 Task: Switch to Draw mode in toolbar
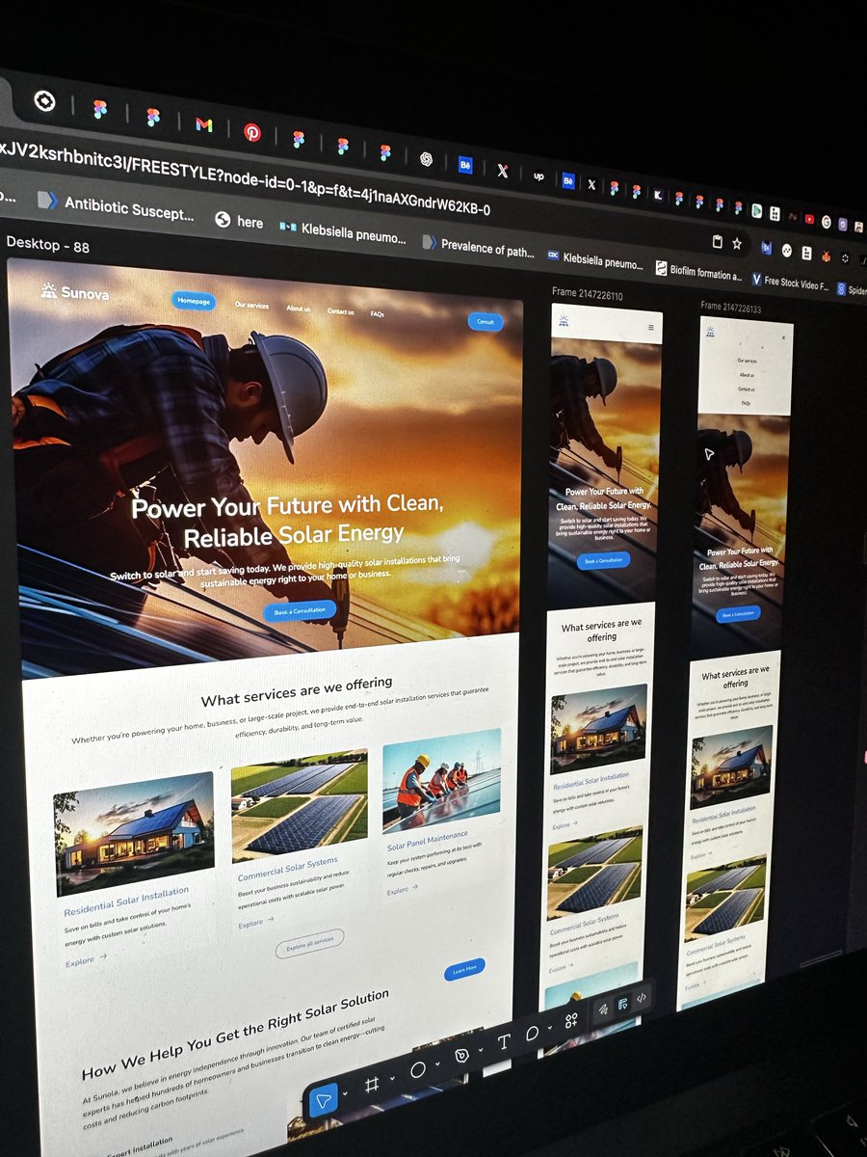604,1009
